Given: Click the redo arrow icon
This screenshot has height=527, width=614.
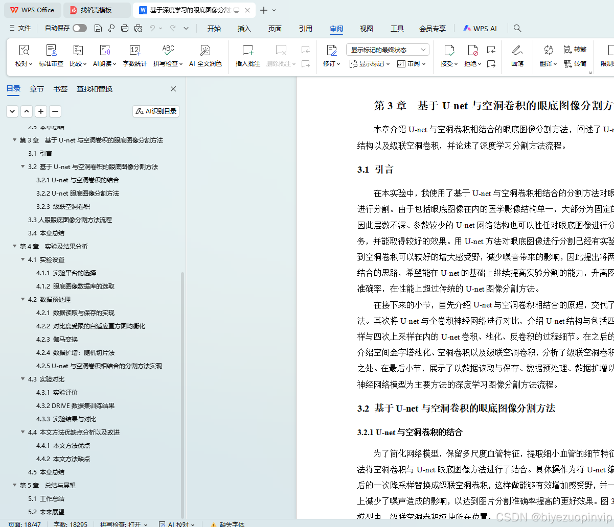Looking at the screenshot, I should point(173,28).
